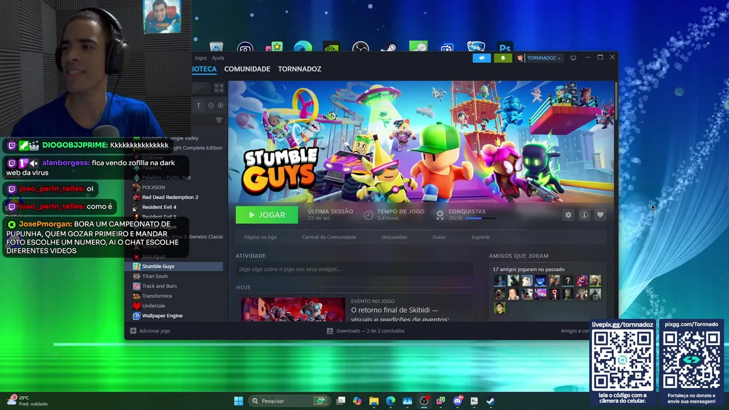The height and width of the screenshot is (410, 729).
Task: Open Central da Comunidade
Action: [329, 237]
